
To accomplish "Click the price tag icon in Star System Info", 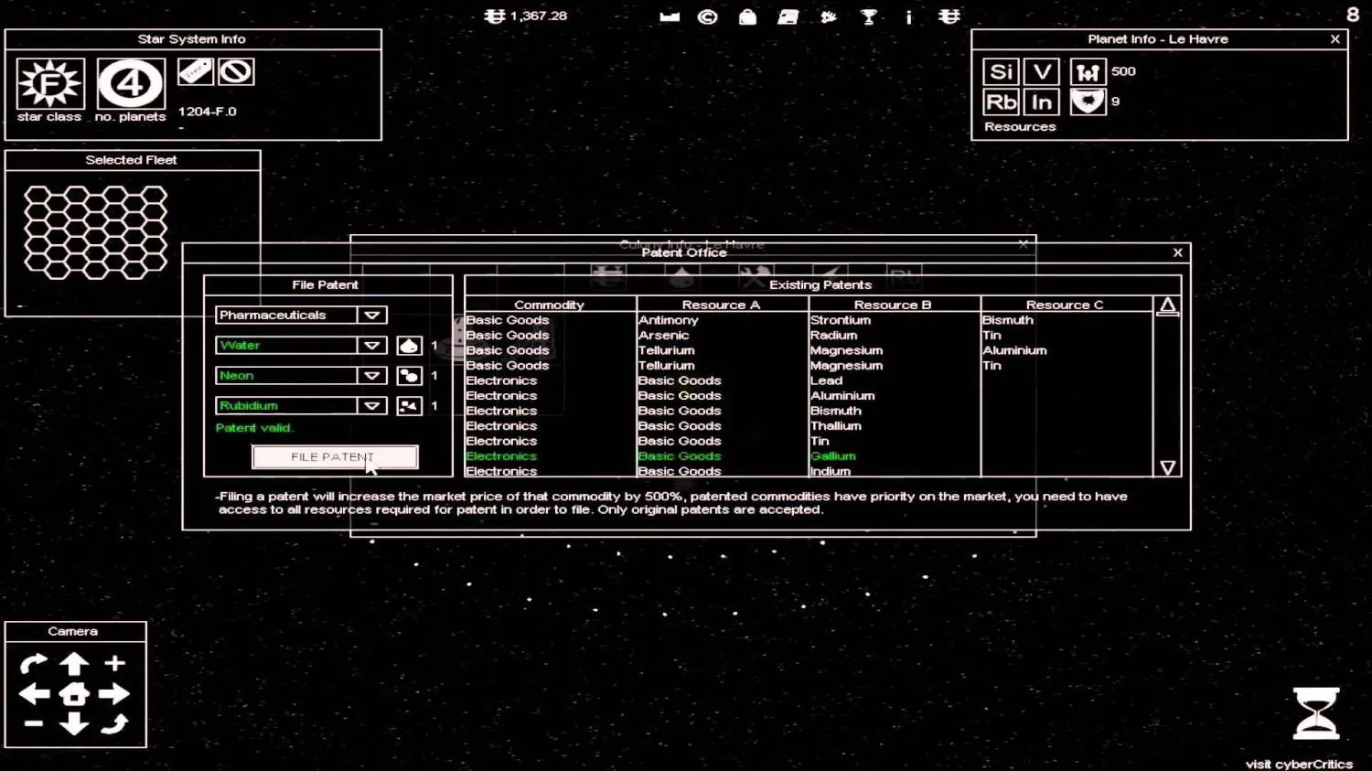I will point(195,71).
